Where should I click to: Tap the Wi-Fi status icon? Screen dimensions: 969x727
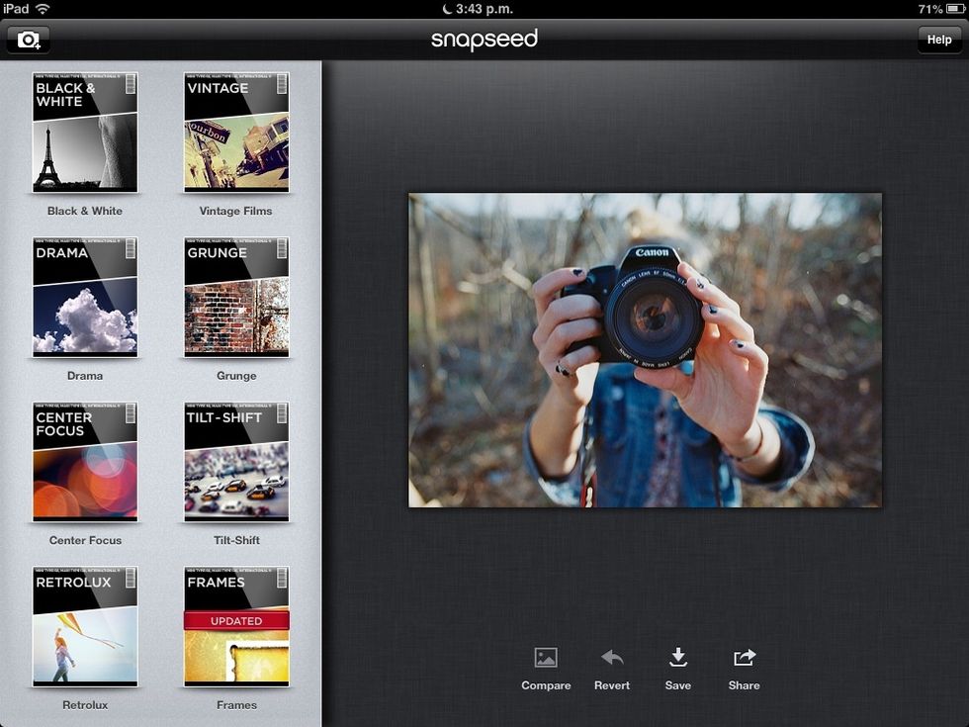pos(43,9)
